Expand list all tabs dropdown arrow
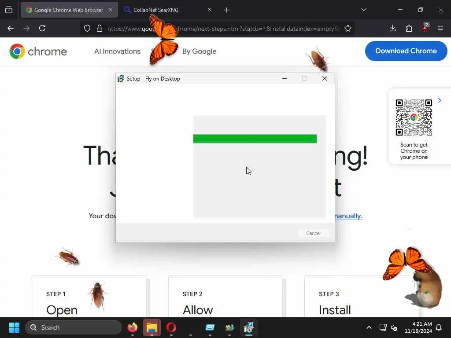 (363, 10)
